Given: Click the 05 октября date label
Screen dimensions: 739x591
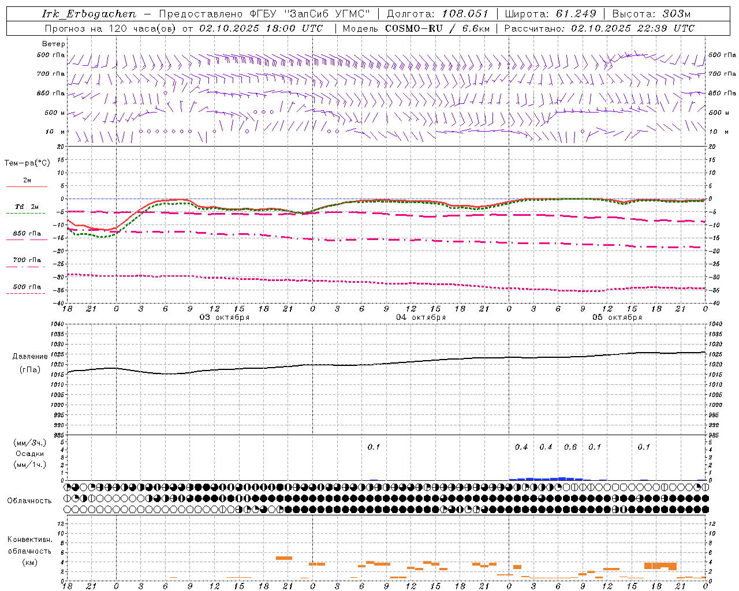Looking at the screenshot, I should pyautogui.click(x=617, y=317).
